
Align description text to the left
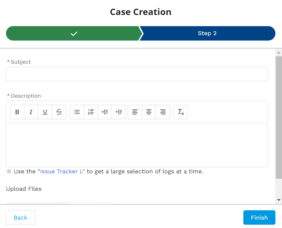[135, 112]
